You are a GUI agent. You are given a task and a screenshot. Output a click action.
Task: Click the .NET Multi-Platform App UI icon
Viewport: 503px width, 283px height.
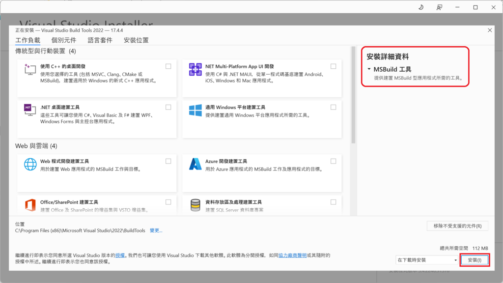point(195,69)
